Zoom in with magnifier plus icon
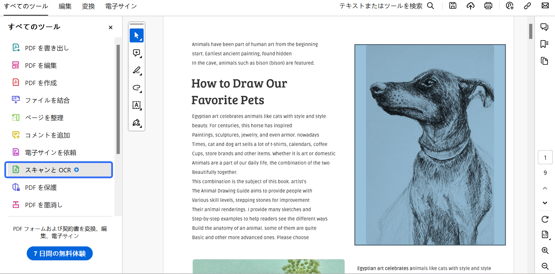 (545, 250)
